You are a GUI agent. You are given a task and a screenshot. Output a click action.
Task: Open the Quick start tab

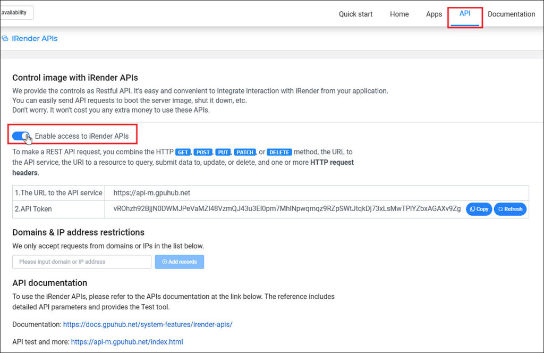(355, 14)
